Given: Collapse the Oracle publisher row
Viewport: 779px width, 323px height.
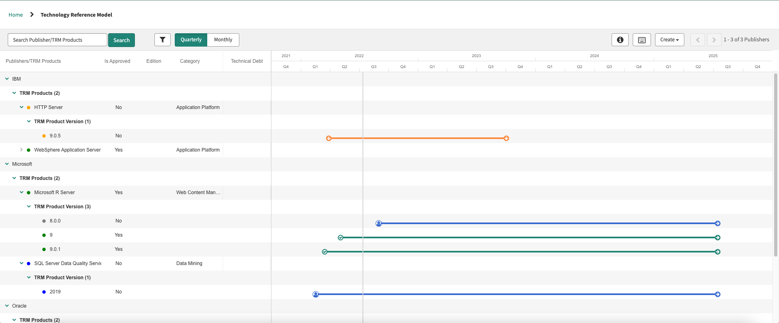Looking at the screenshot, I should tap(7, 306).
